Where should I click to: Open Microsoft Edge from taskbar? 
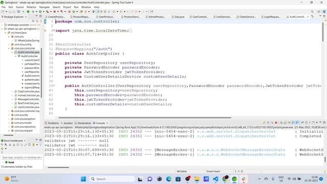pyautogui.click(x=169, y=179)
